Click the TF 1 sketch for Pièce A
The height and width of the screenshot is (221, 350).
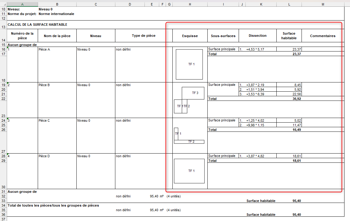tap(189, 64)
